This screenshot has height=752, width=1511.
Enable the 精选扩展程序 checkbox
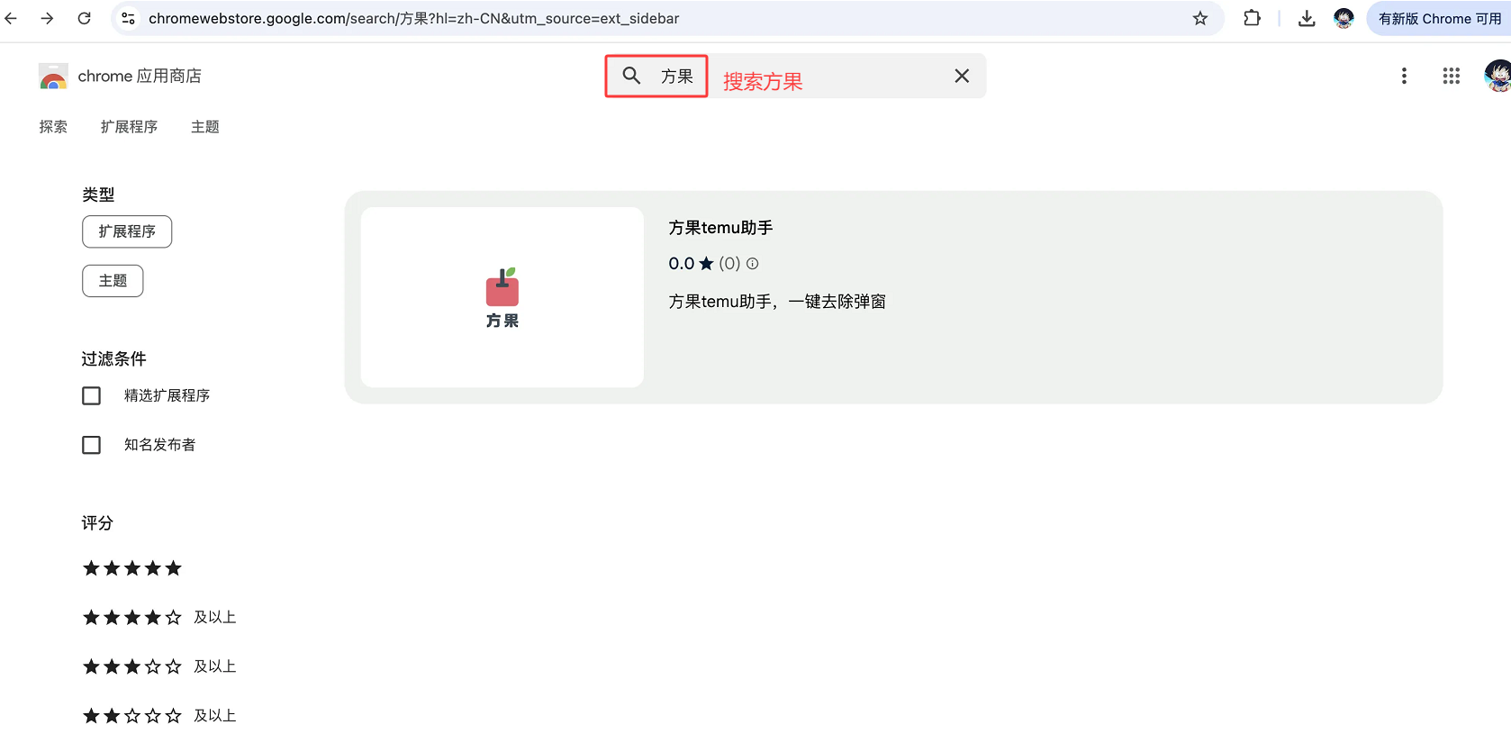coord(91,395)
